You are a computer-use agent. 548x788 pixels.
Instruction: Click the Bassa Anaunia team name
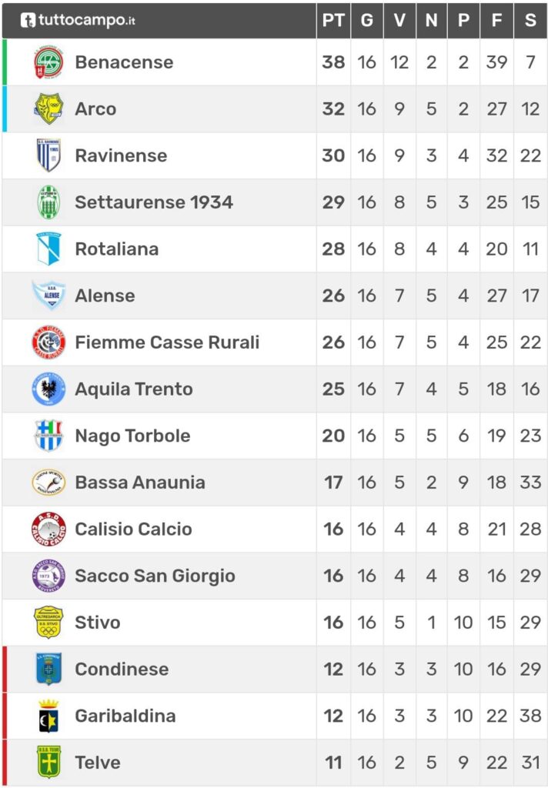[140, 482]
